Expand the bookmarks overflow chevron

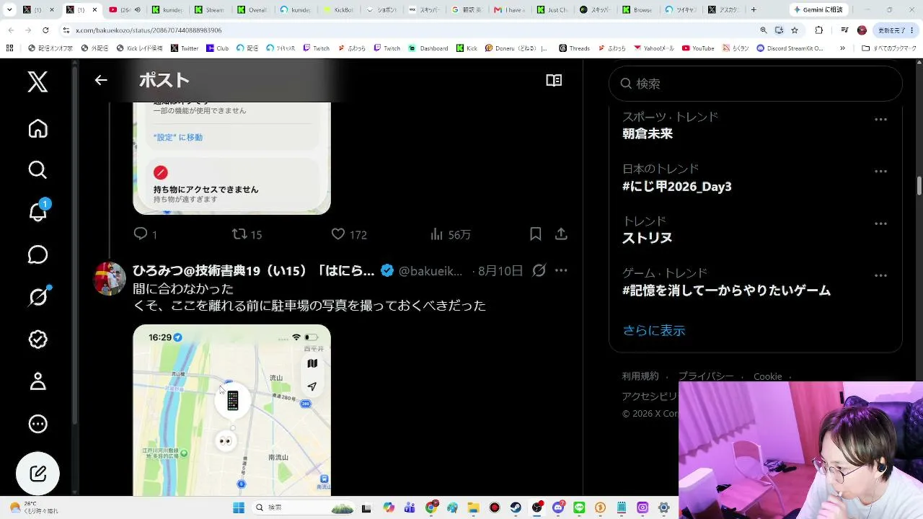pyautogui.click(x=842, y=48)
